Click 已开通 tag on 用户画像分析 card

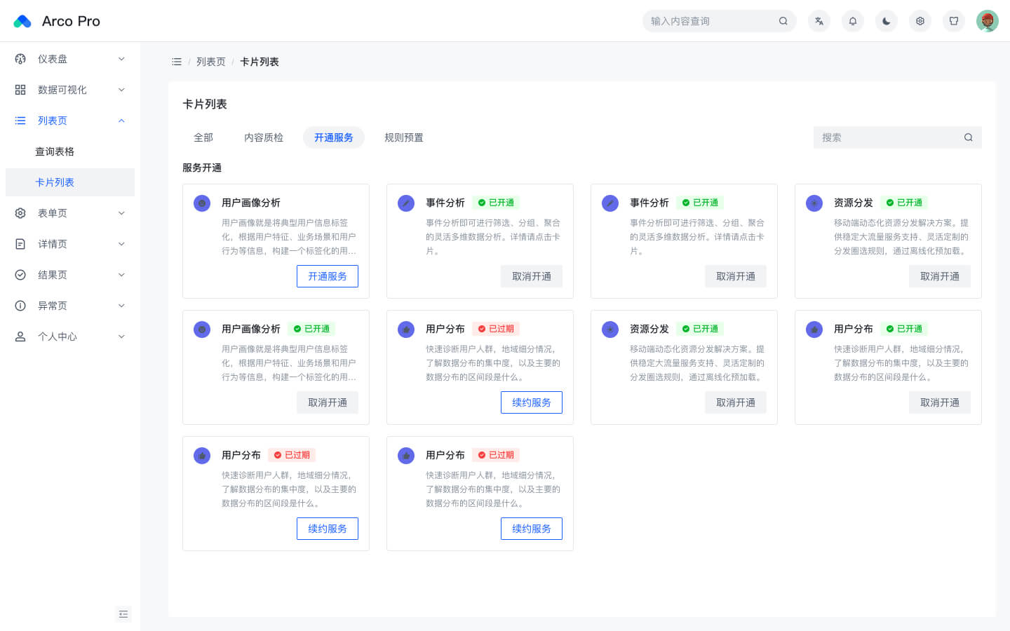tap(311, 329)
